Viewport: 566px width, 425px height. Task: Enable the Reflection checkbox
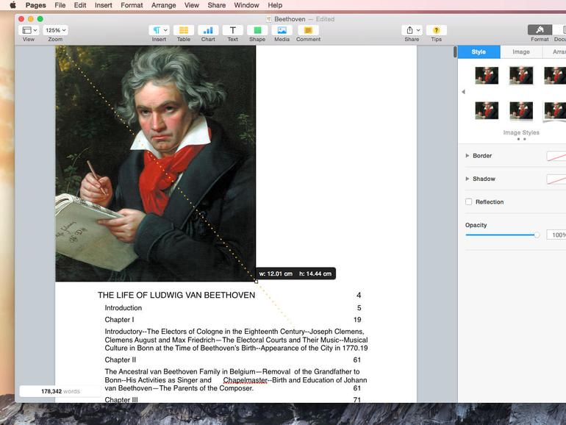coord(468,202)
